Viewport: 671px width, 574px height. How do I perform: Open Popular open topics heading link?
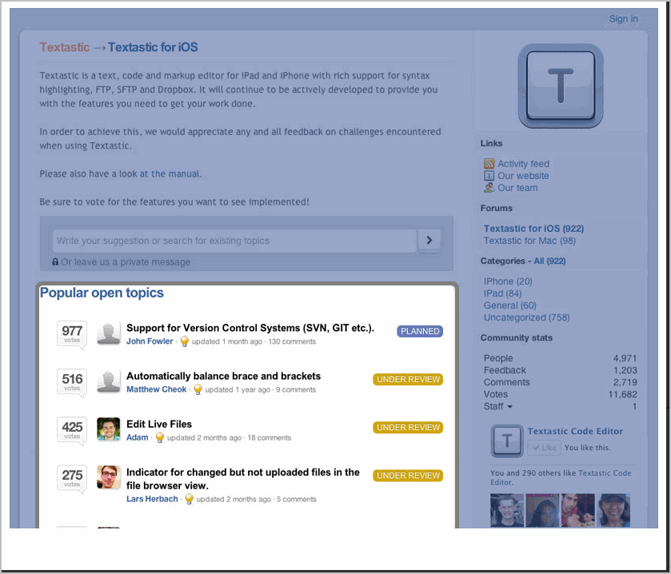[x=102, y=293]
